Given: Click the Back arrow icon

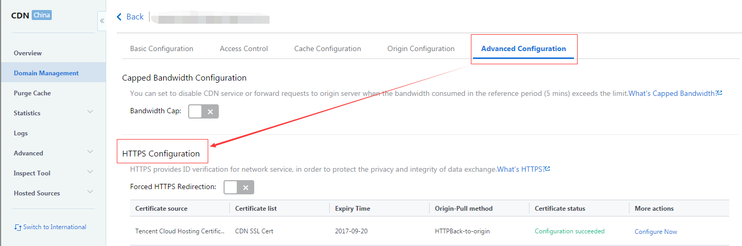Looking at the screenshot, I should point(119,17).
